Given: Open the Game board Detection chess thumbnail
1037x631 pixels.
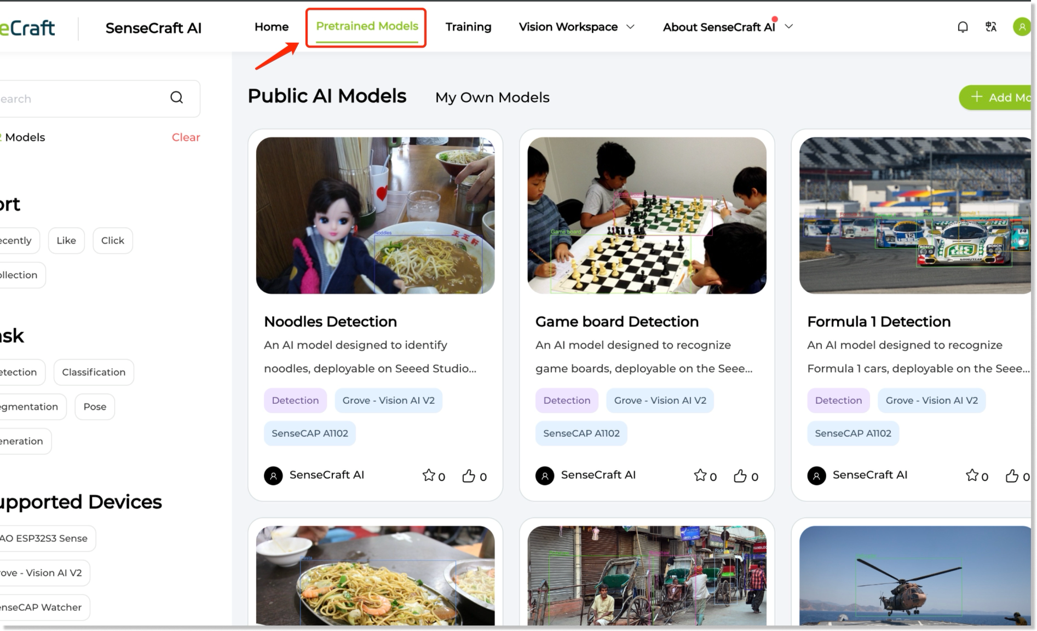Looking at the screenshot, I should tap(647, 216).
